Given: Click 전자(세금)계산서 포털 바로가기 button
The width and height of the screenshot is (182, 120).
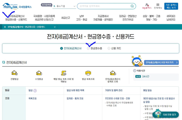Looking at the screenshot, I should [161, 62].
